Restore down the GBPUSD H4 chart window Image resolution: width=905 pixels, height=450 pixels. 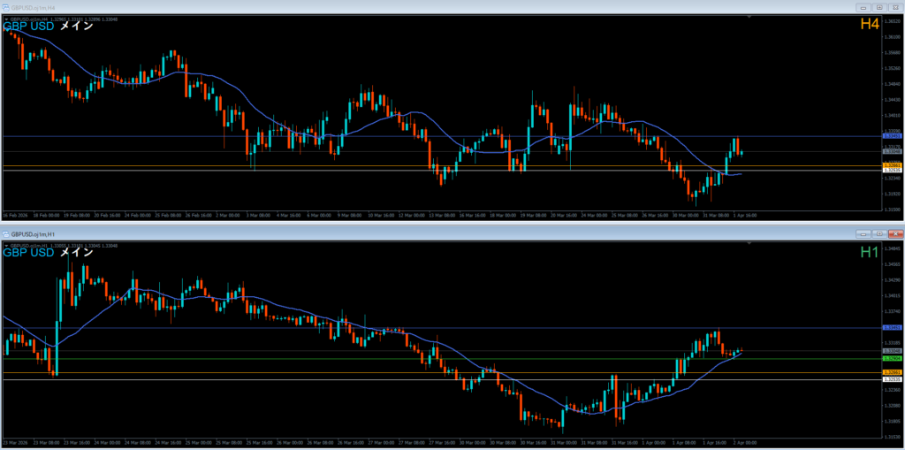879,7
